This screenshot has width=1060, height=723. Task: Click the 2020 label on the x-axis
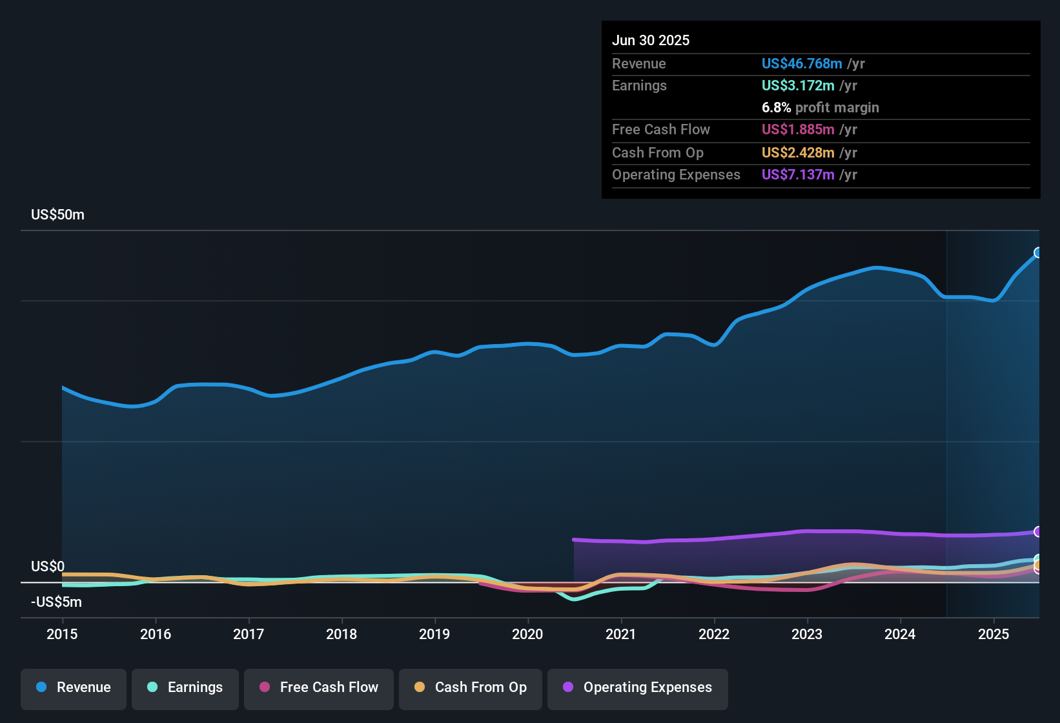tap(527, 634)
